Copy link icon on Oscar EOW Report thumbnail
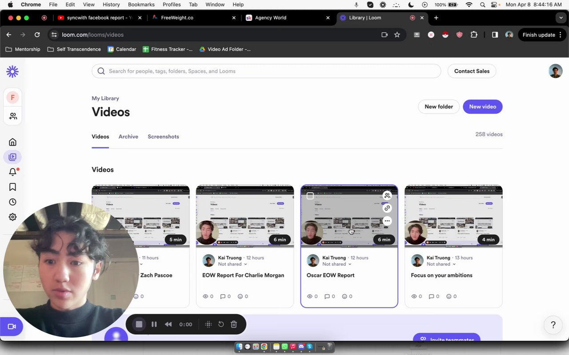Screen dimensions: 569x355 (387, 208)
